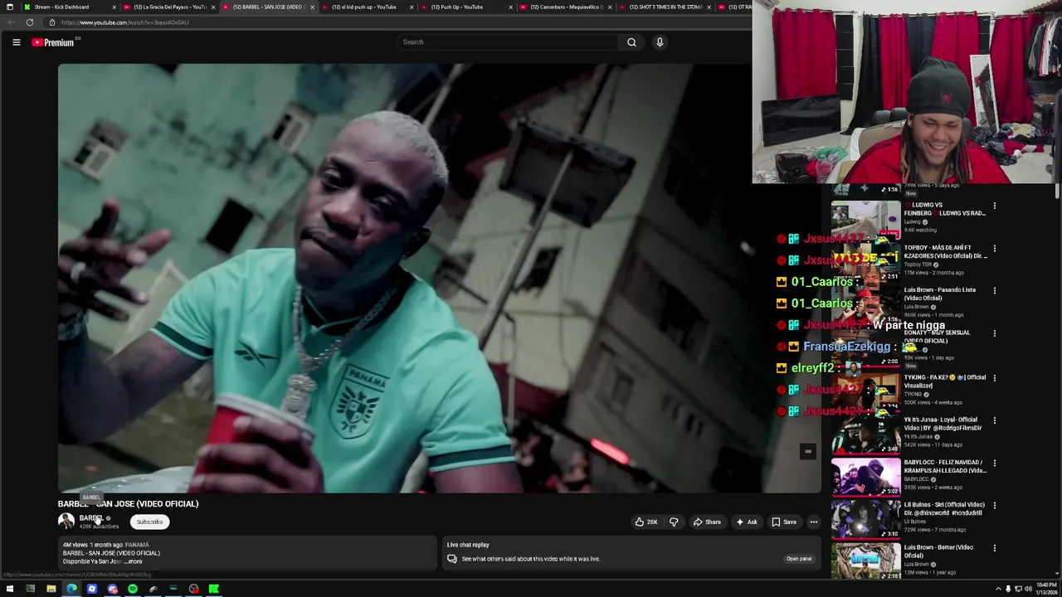Open File Explorer from the taskbar
Viewport: 1062px width, 597px height.
(51, 589)
